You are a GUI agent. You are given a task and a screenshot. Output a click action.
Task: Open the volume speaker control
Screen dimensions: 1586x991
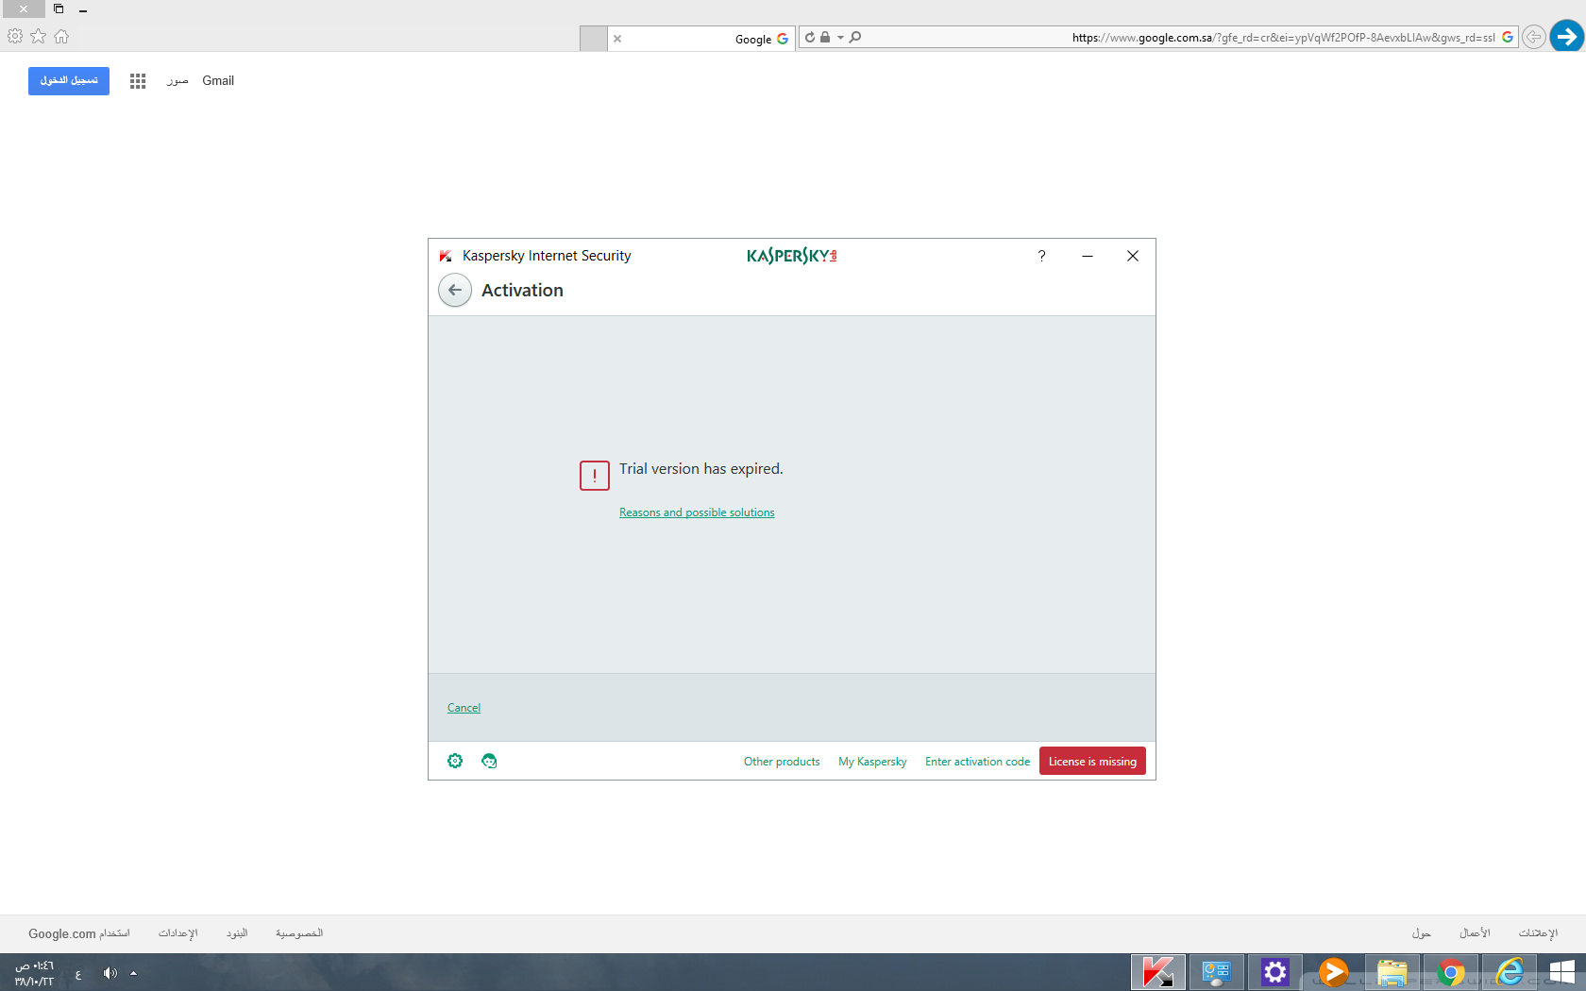tap(110, 973)
